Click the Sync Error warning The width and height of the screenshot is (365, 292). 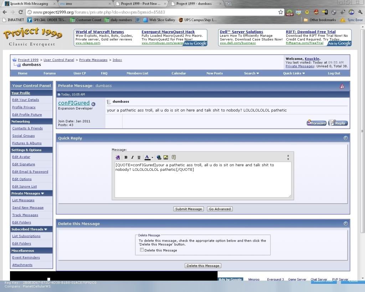click(x=351, y=20)
